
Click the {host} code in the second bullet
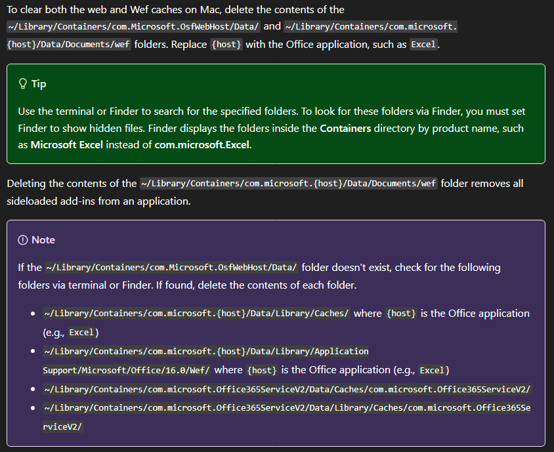click(262, 371)
